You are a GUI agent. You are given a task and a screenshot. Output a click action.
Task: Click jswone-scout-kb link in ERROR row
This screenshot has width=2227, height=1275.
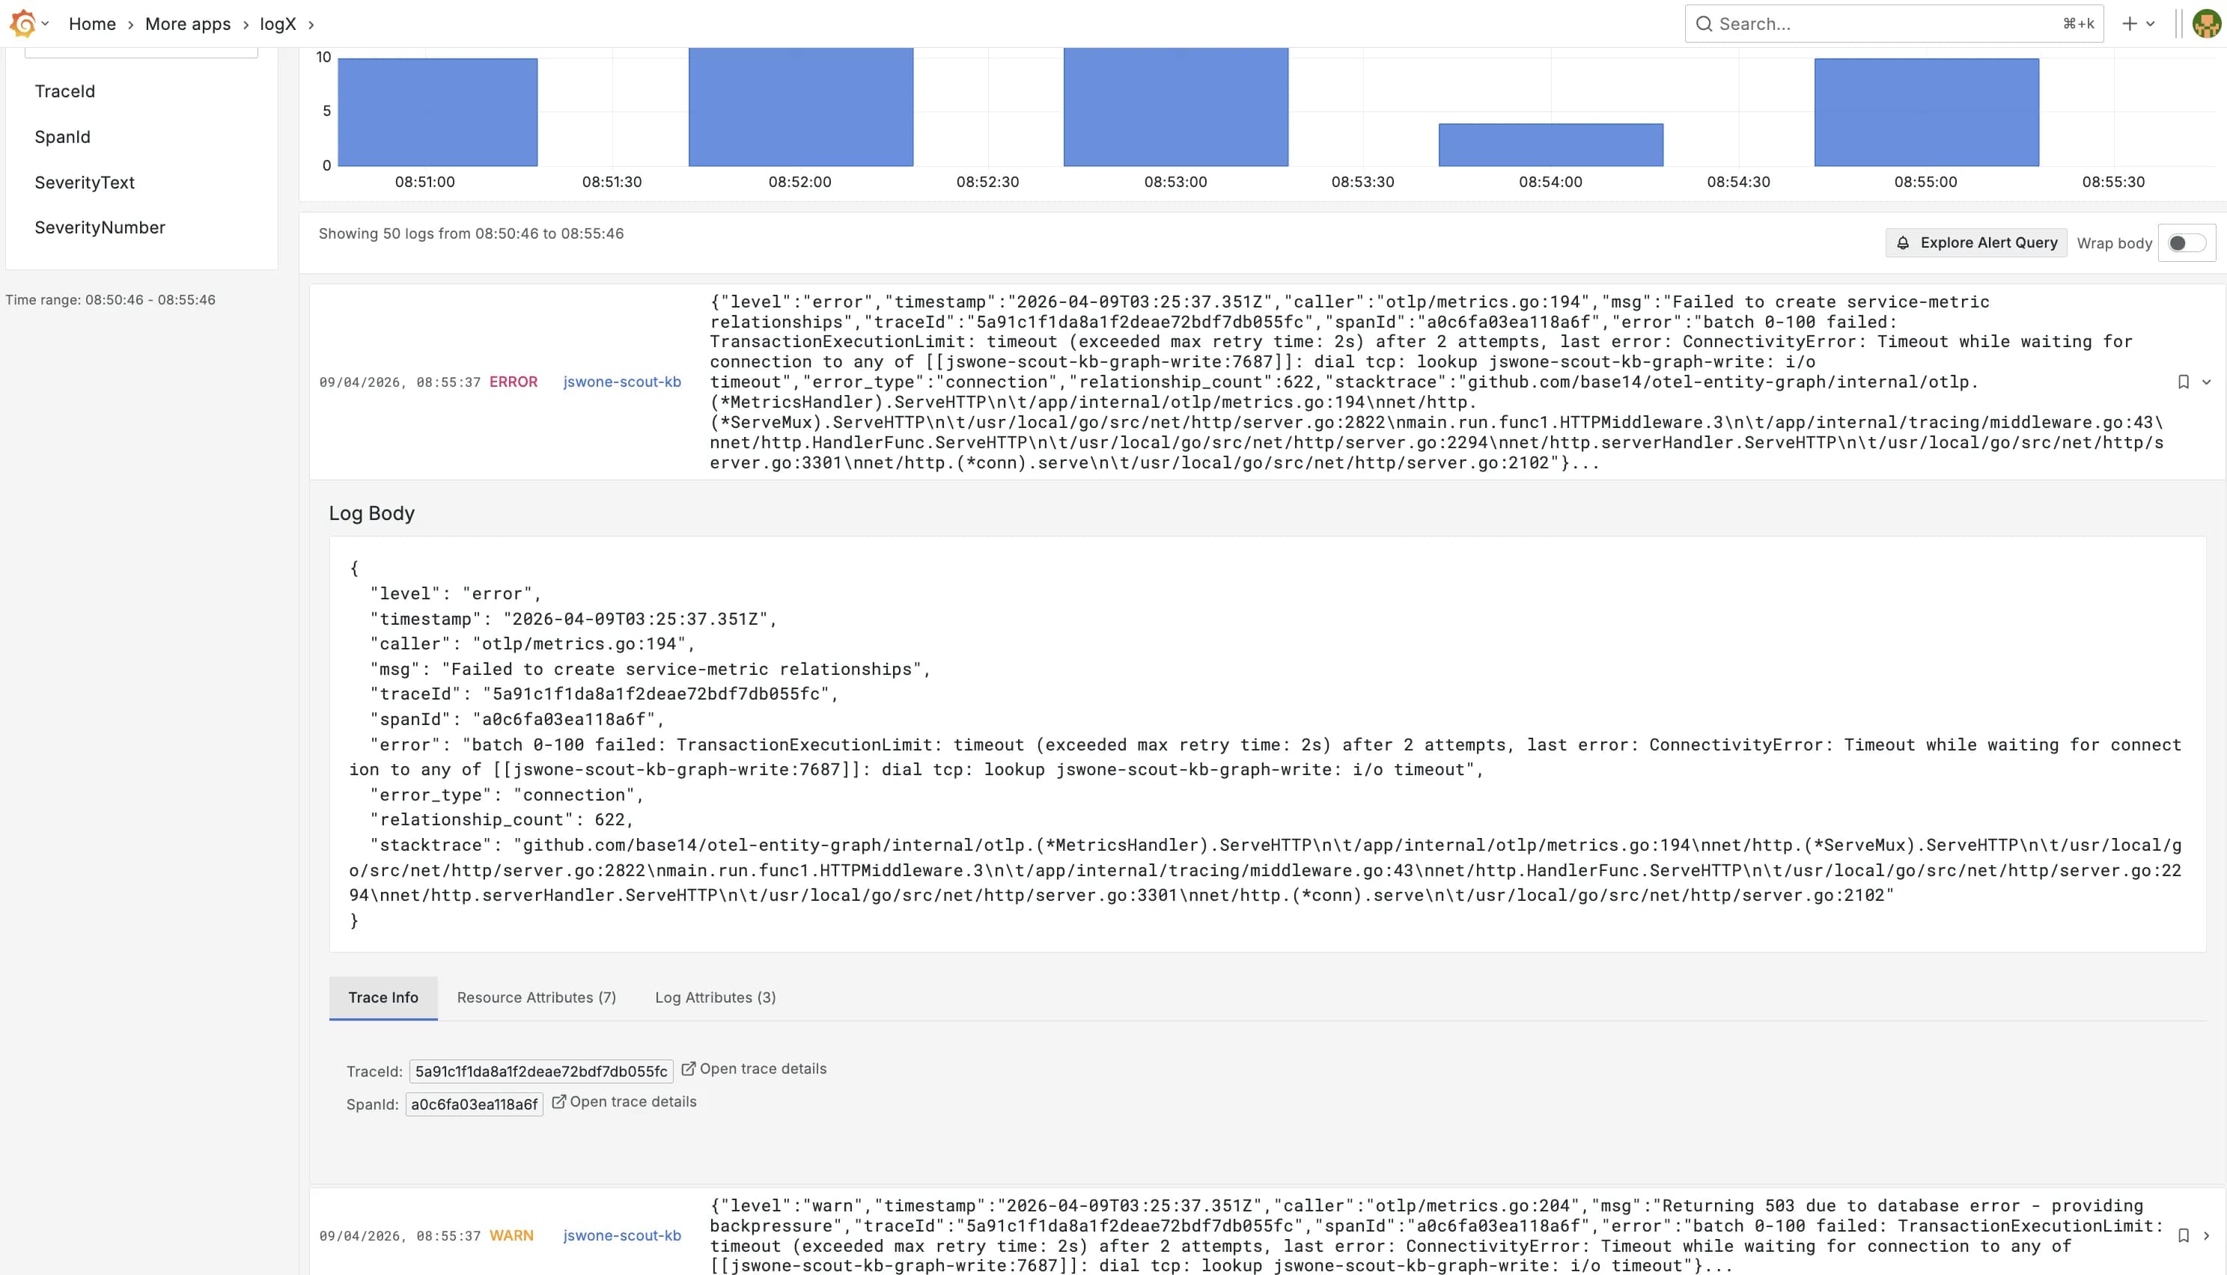point(621,382)
